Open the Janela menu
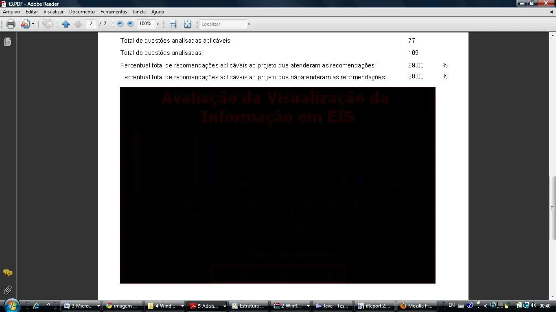The height and width of the screenshot is (312, 556). (x=139, y=12)
